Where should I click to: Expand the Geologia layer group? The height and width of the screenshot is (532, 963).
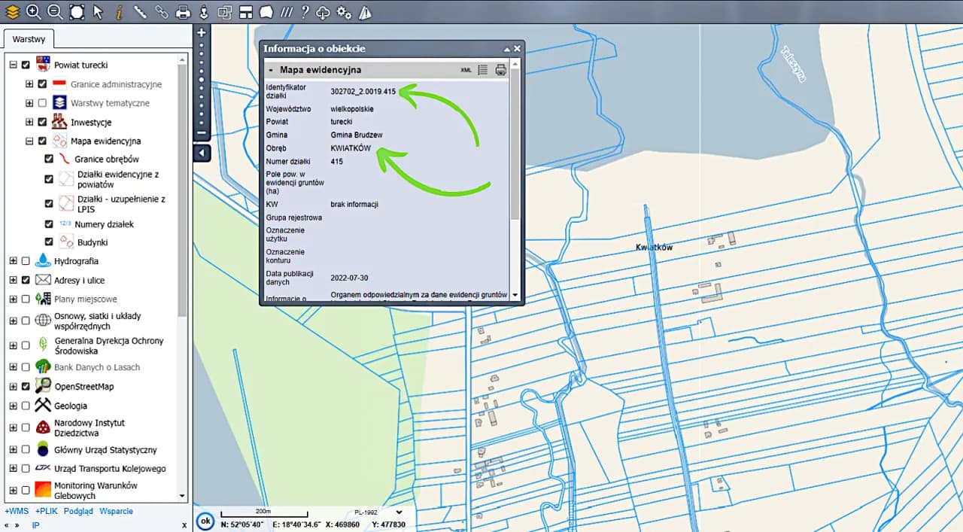(x=13, y=406)
